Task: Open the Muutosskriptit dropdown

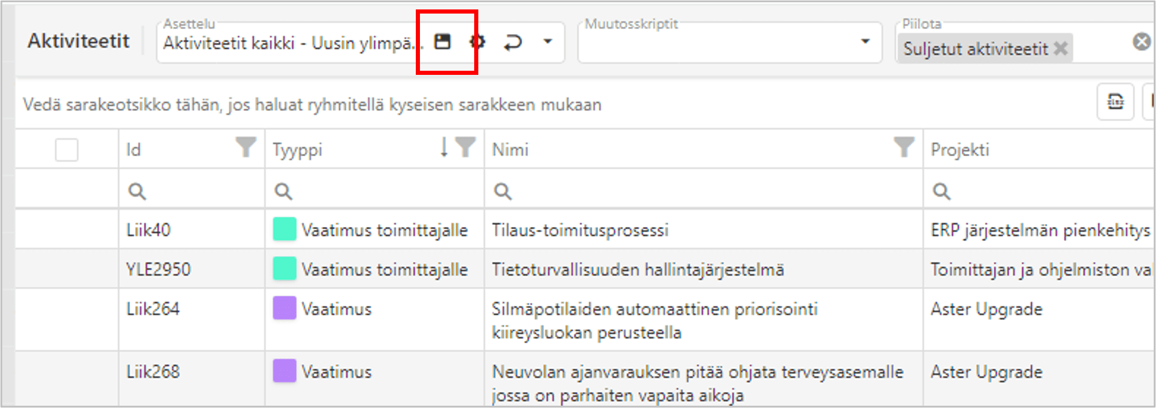Action: click(x=865, y=42)
